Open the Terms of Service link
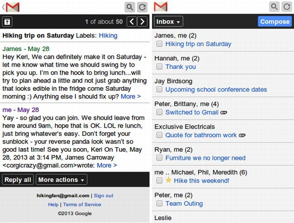 (x=82, y=204)
